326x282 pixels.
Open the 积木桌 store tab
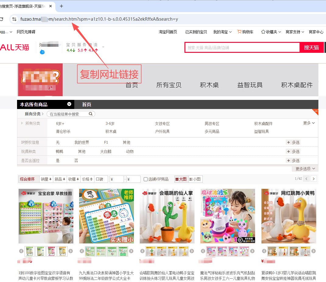tap(209, 85)
